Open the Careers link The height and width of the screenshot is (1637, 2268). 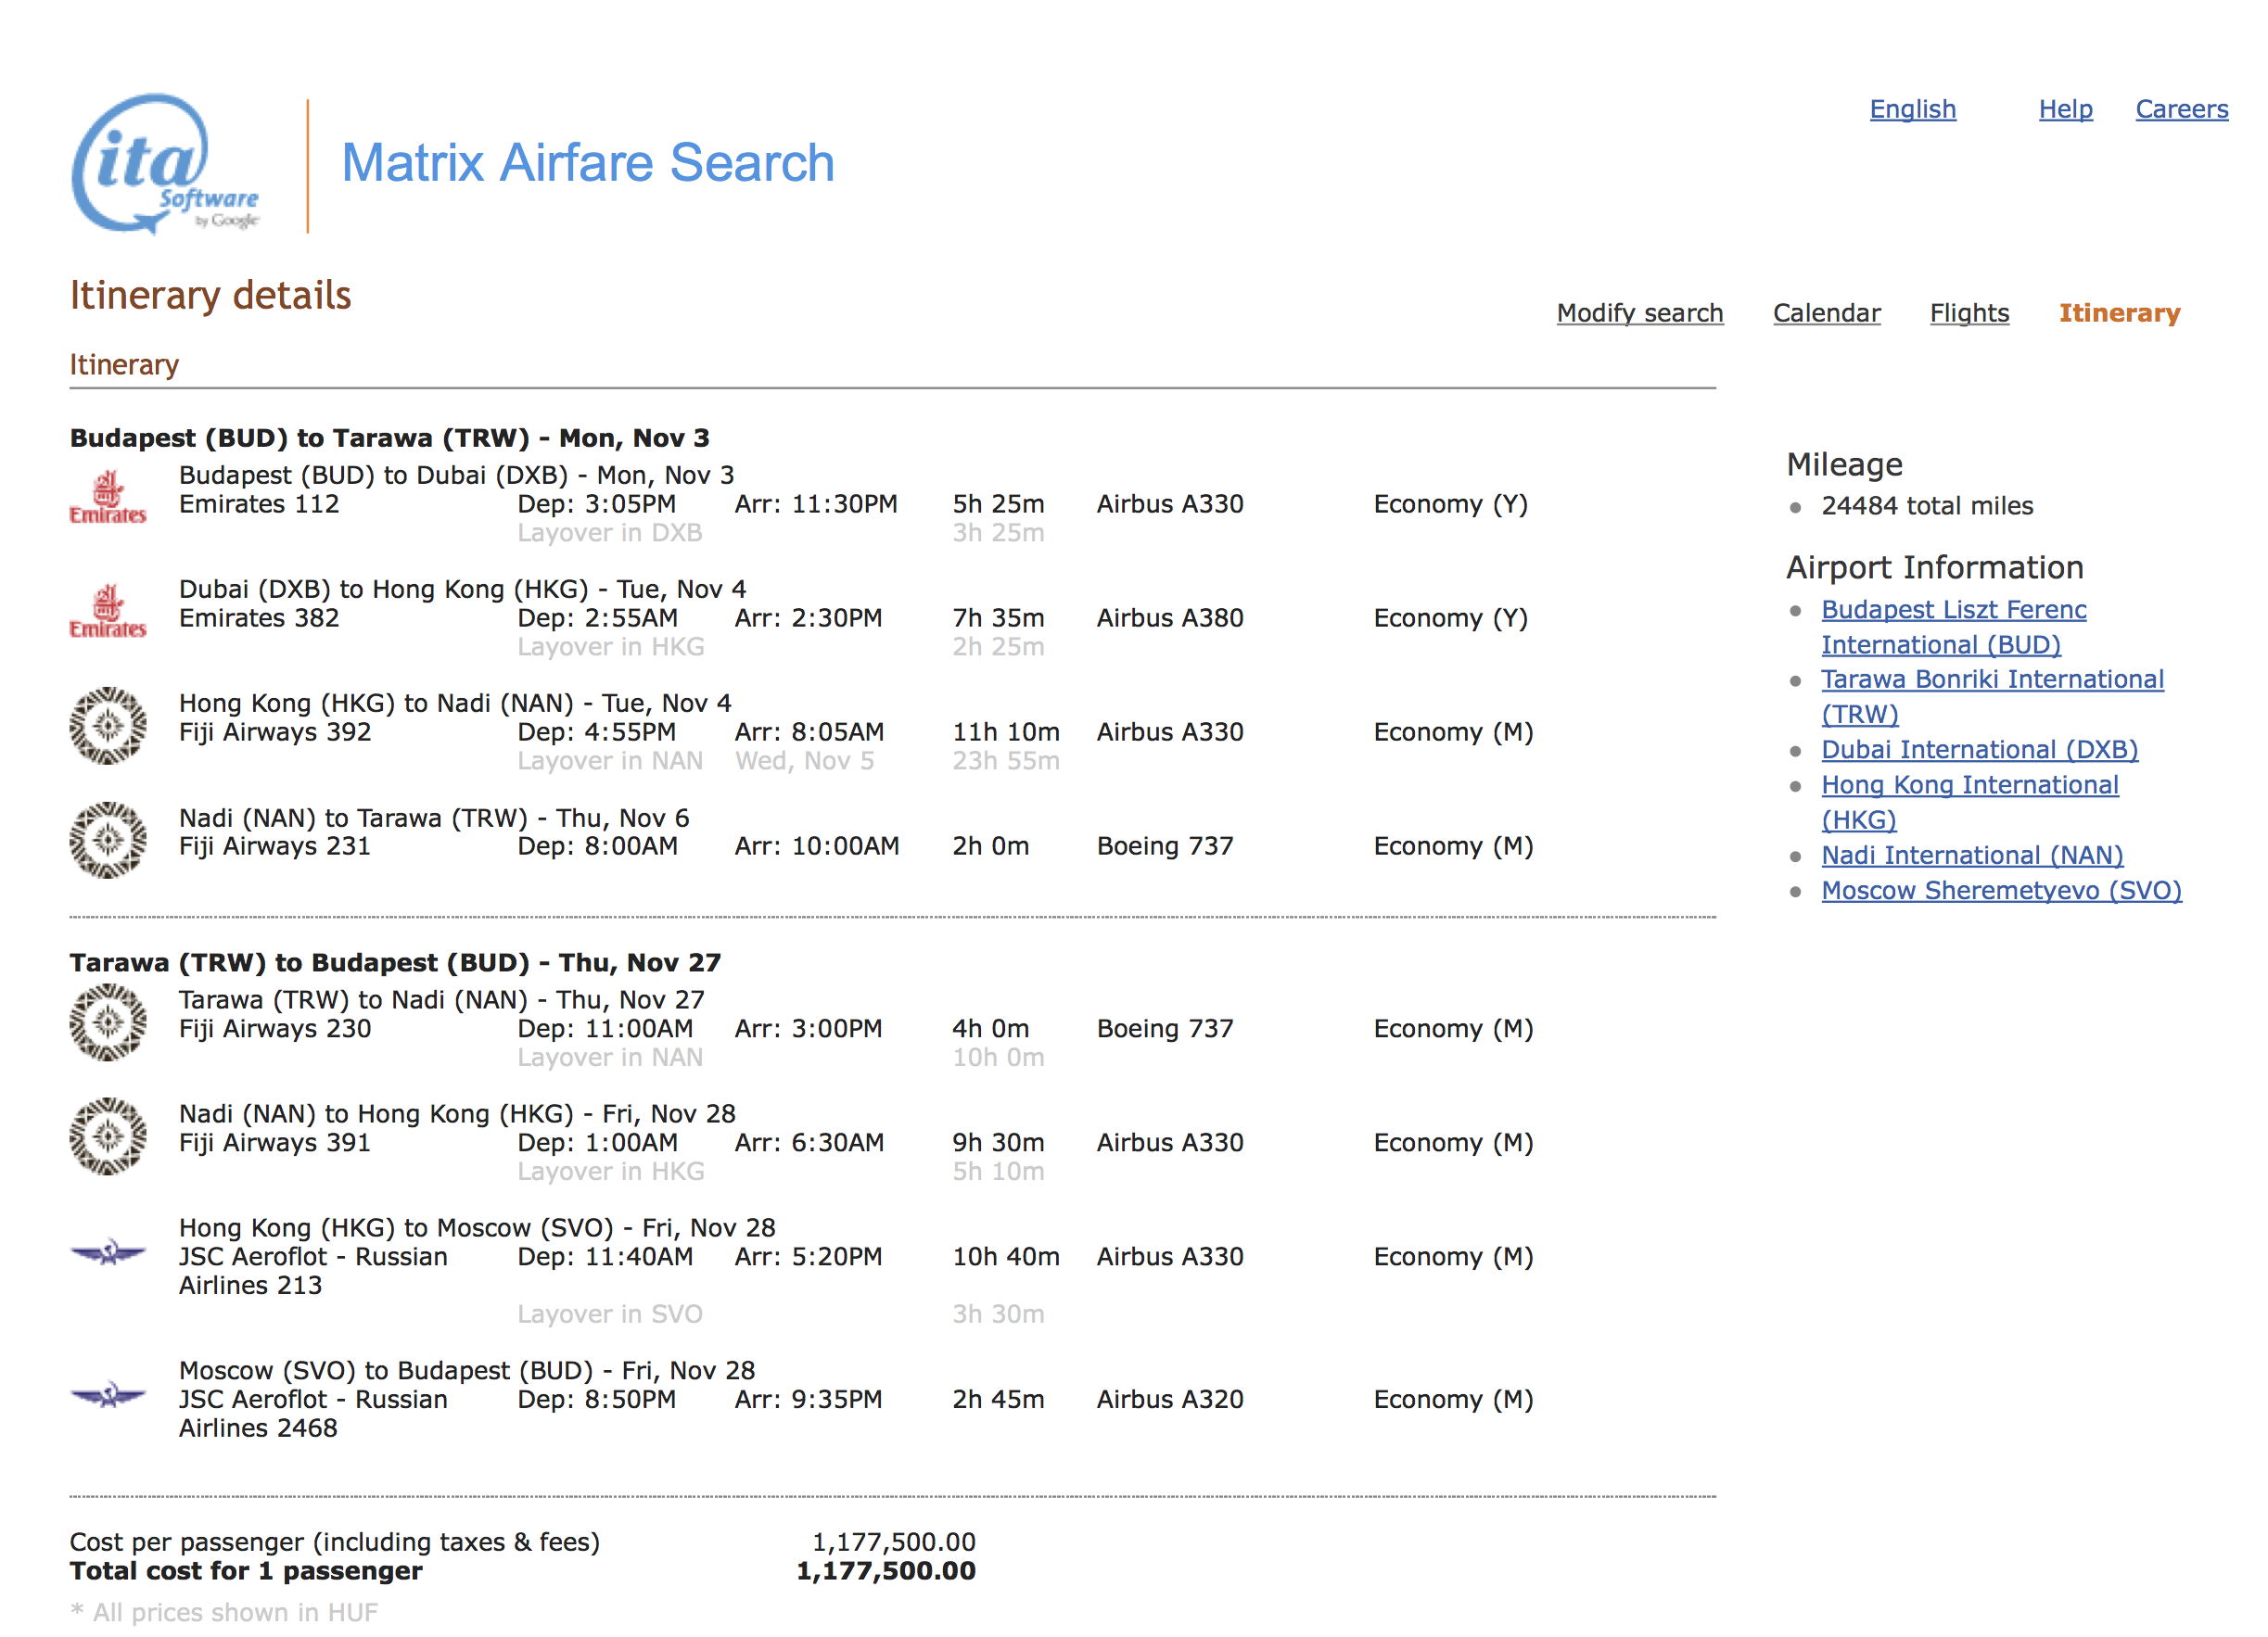point(2181,109)
